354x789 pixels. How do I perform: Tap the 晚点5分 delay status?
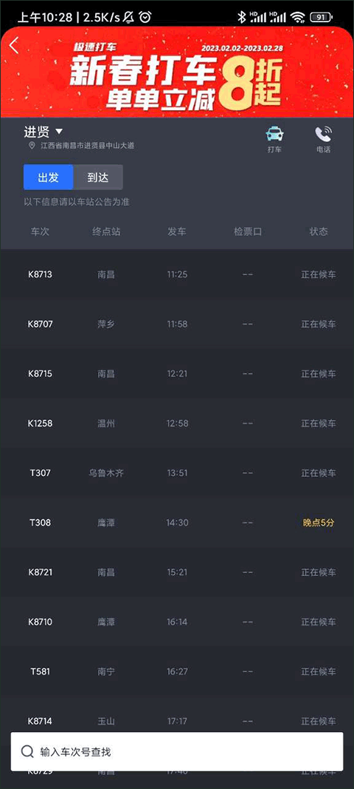click(x=319, y=522)
